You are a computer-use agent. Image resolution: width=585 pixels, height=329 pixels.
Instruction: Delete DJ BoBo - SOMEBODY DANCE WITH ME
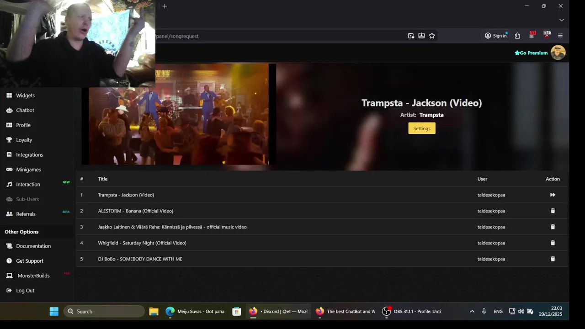pyautogui.click(x=553, y=259)
